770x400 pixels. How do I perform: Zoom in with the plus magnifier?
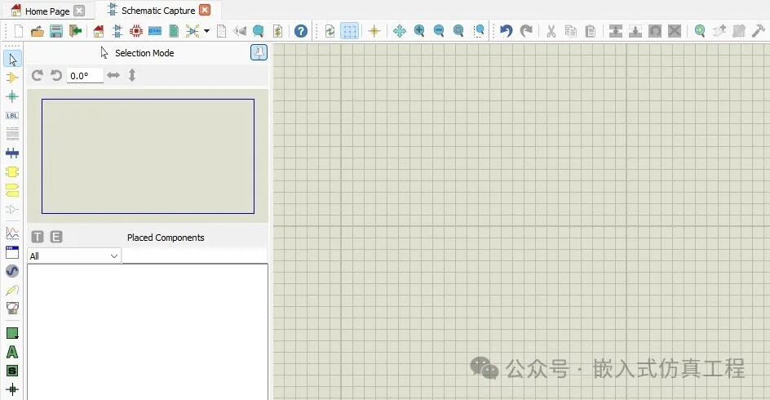coord(419,32)
